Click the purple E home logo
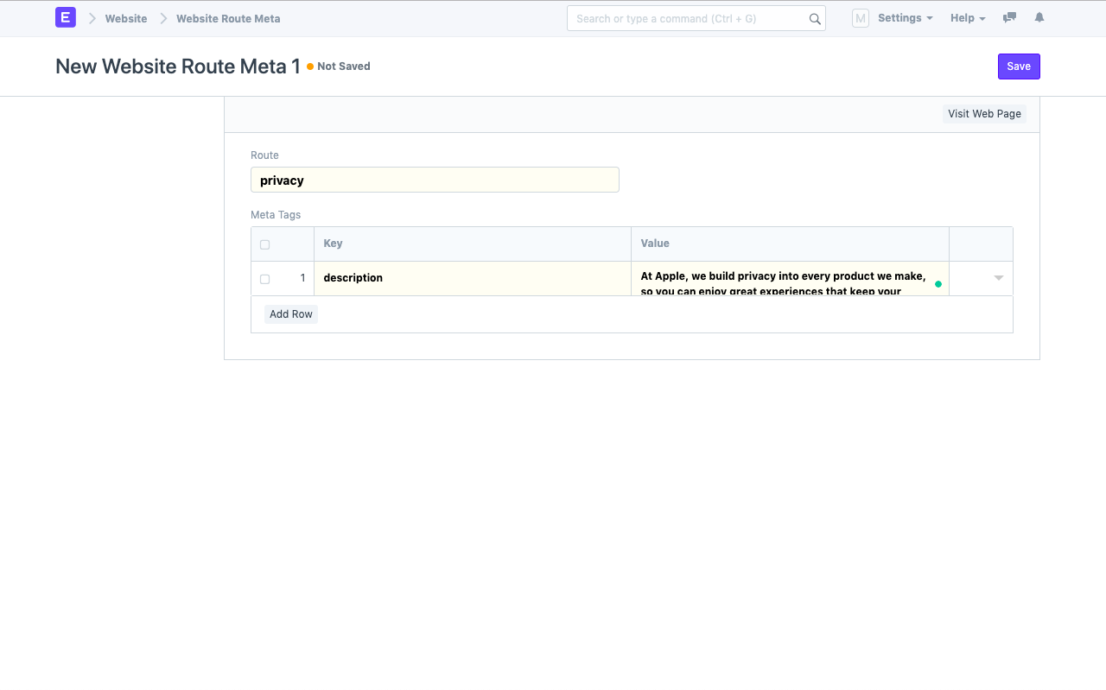 click(66, 17)
